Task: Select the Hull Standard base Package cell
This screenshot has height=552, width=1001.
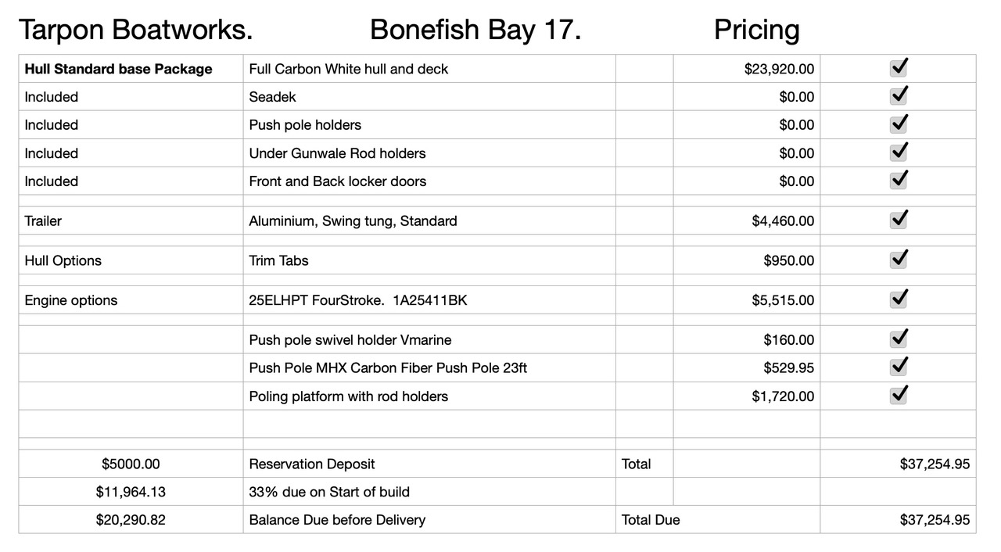Action: click(131, 69)
